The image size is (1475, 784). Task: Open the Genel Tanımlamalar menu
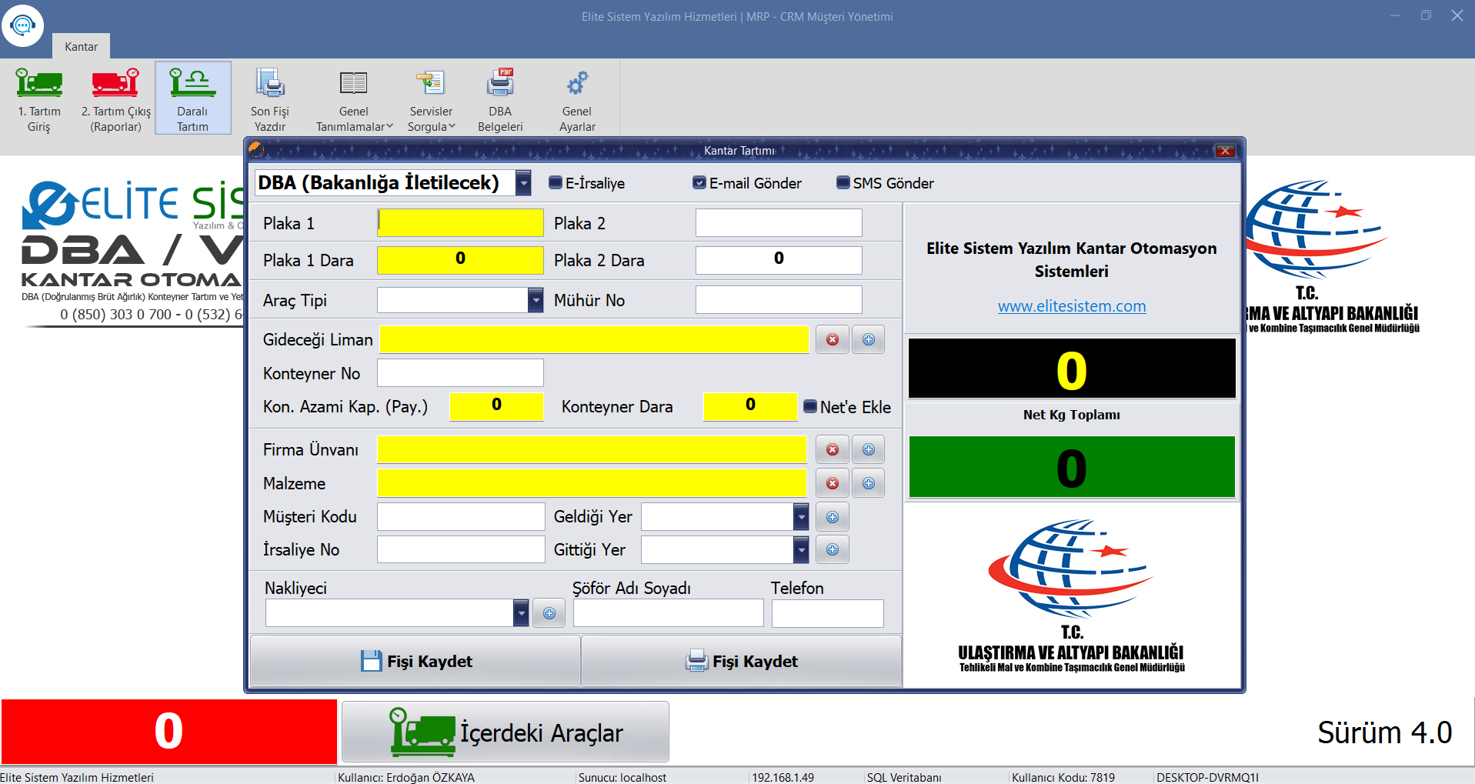354,119
